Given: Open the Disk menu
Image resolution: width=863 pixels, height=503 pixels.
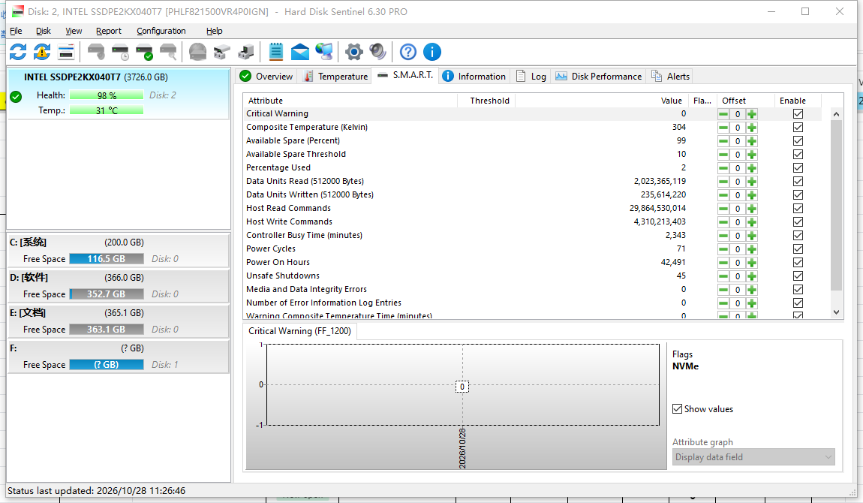Looking at the screenshot, I should (44, 31).
